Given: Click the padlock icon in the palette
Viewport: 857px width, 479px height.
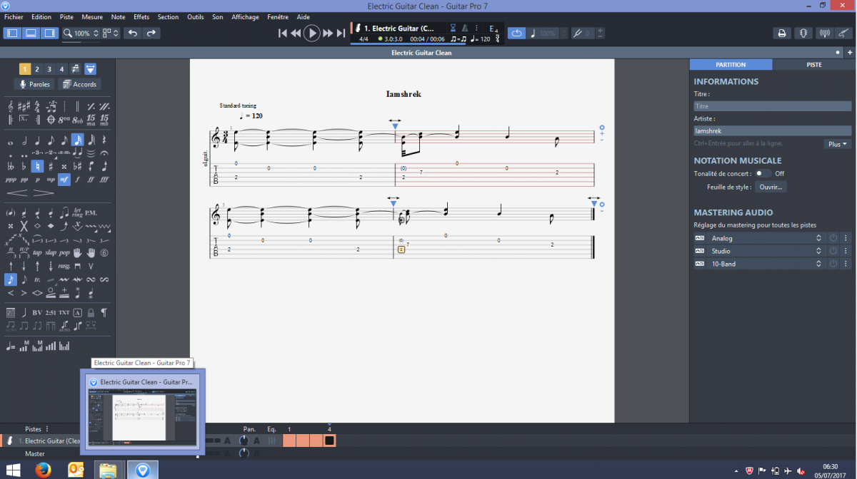Looking at the screenshot, I should point(91,312).
